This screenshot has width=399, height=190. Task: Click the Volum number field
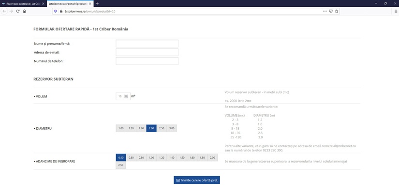[x=123, y=96]
